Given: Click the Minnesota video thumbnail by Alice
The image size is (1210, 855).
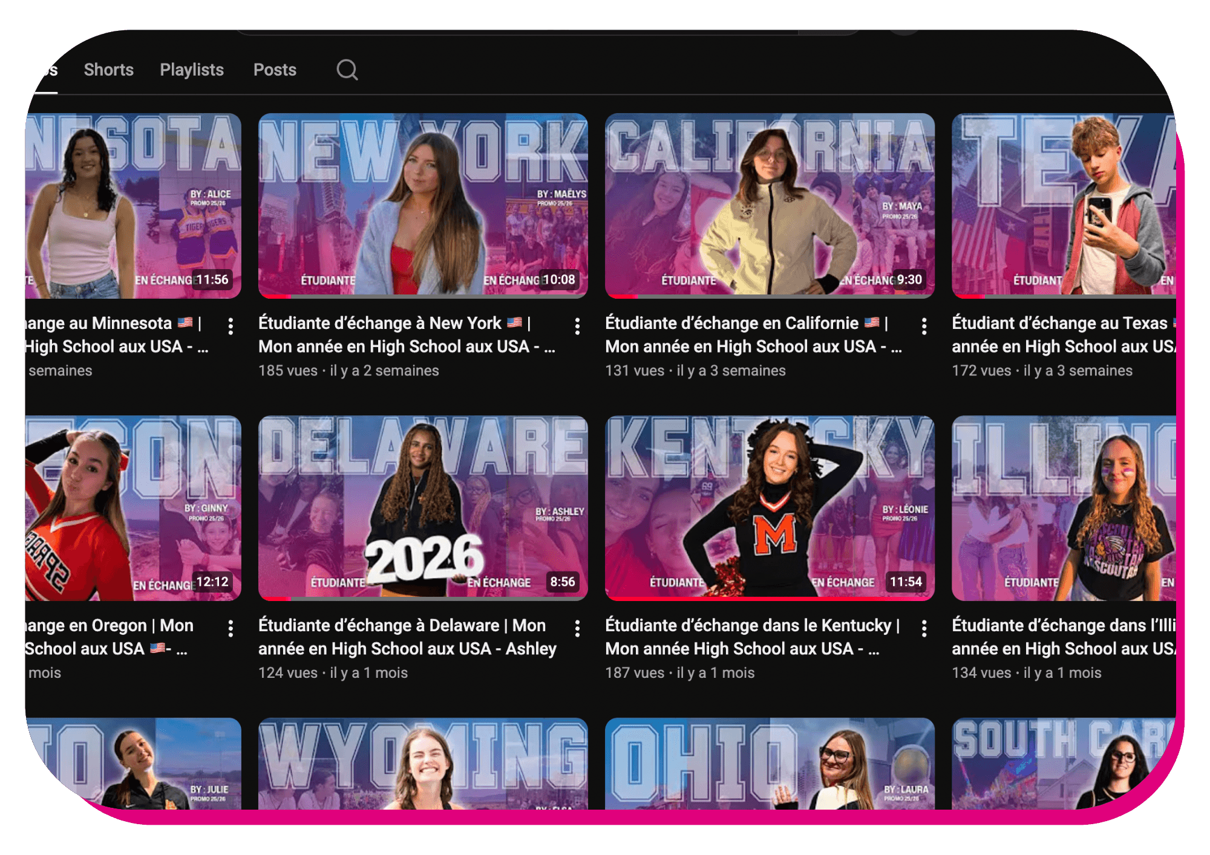Looking at the screenshot, I should pos(133,206).
